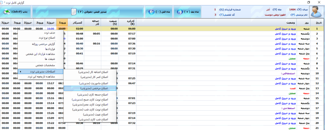325x130 pixels.
Task: Expand the اصلاحات مدیریتی تردد submenu arrow
Action: [x=21, y=72]
